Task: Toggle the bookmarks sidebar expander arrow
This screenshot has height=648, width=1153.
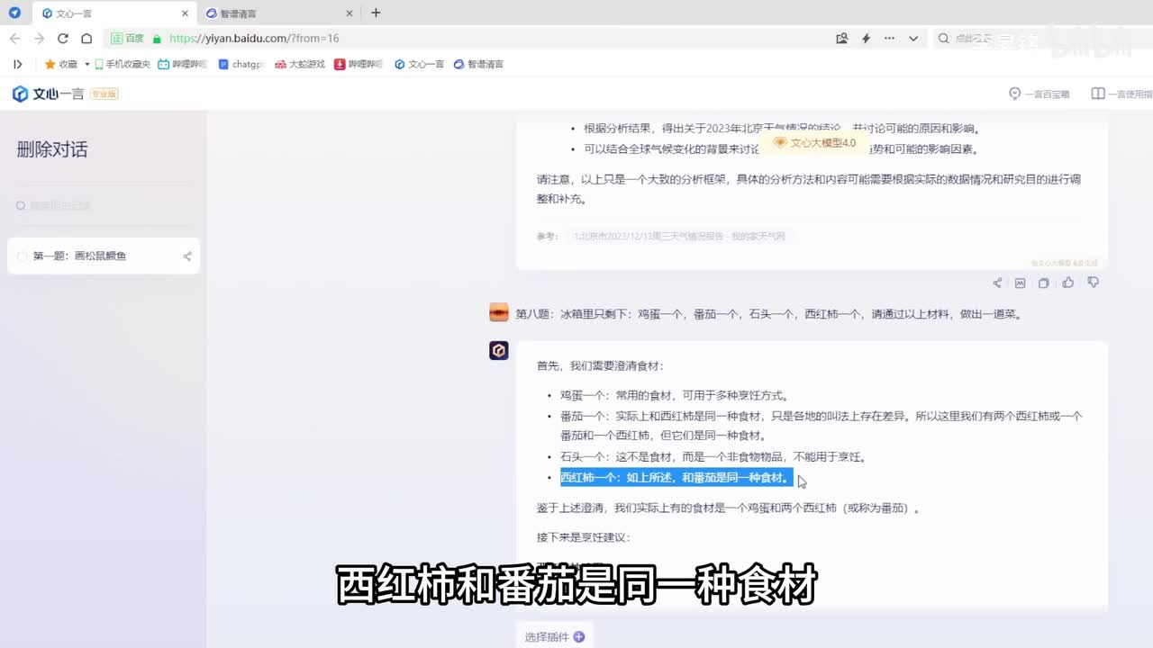Action: pos(17,64)
